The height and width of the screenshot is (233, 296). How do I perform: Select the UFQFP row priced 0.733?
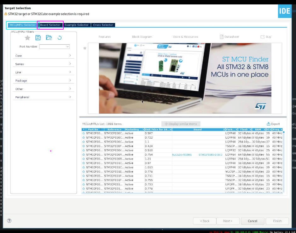182,185
